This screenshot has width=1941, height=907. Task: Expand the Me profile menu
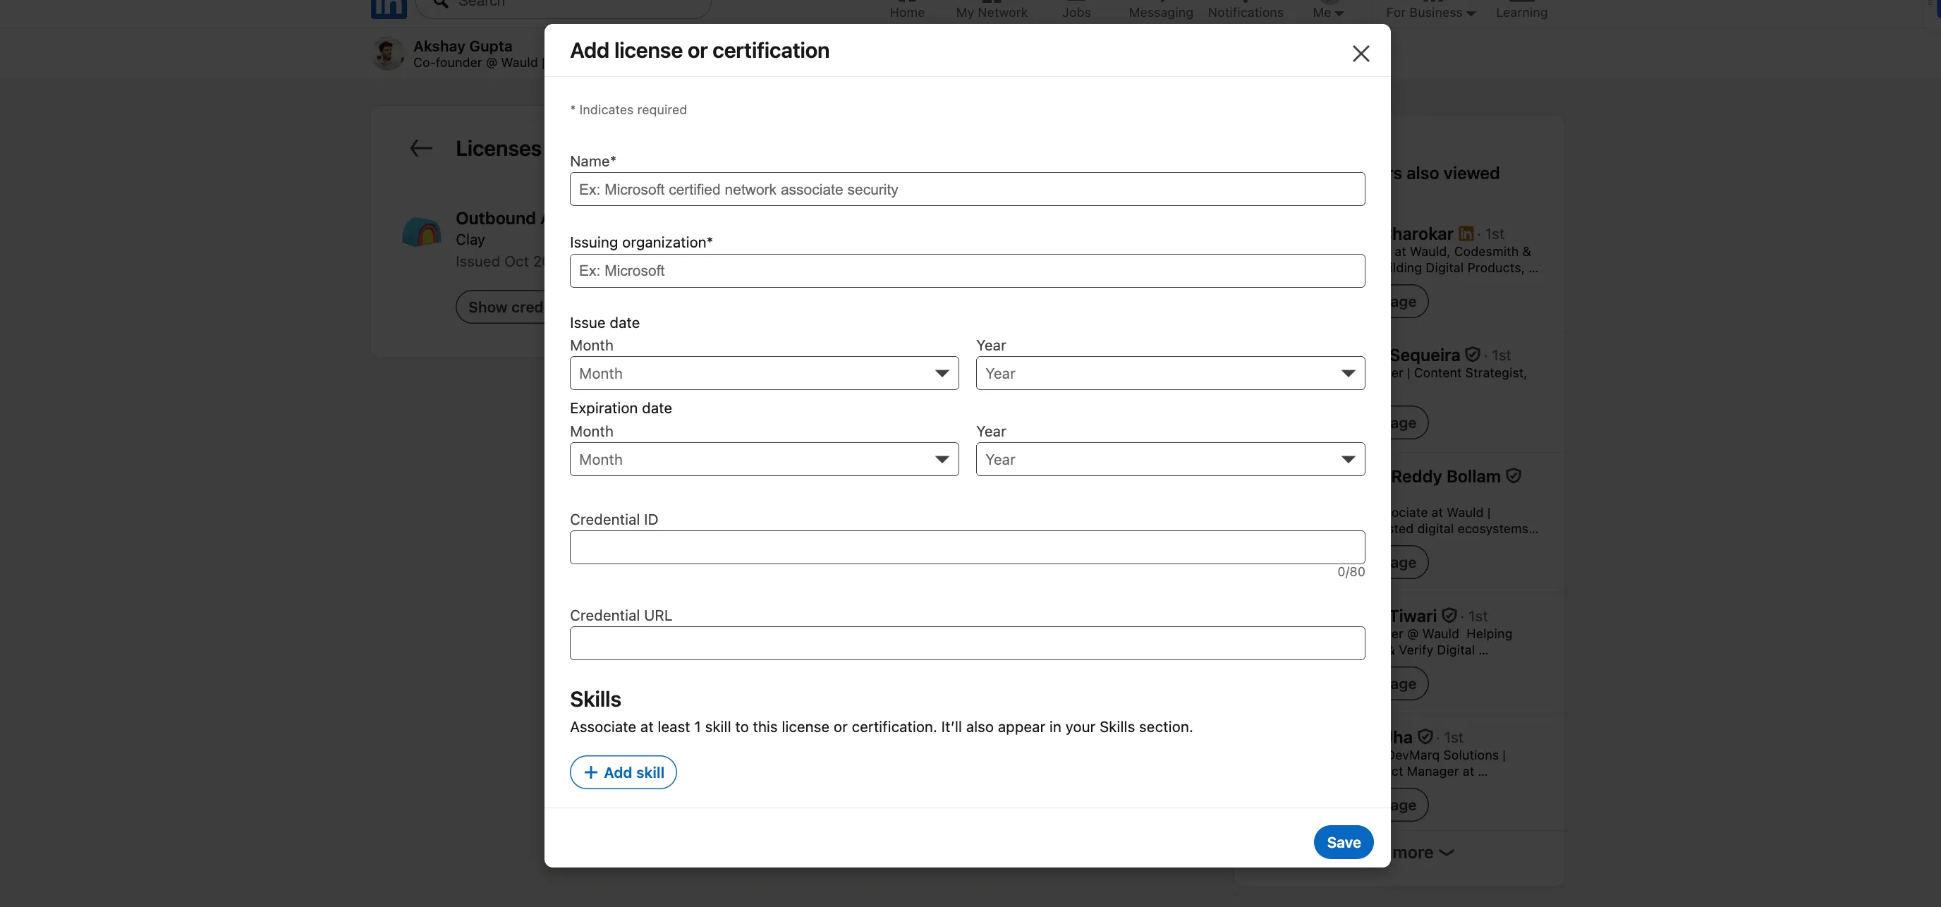pos(1327,11)
